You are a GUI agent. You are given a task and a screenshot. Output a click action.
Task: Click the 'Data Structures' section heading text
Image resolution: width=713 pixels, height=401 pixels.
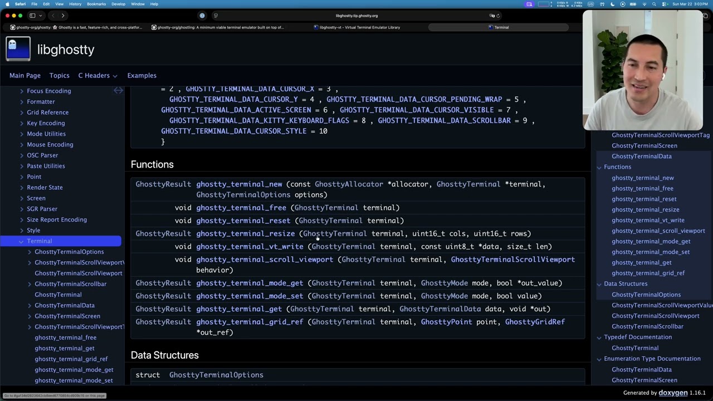tap(165, 355)
